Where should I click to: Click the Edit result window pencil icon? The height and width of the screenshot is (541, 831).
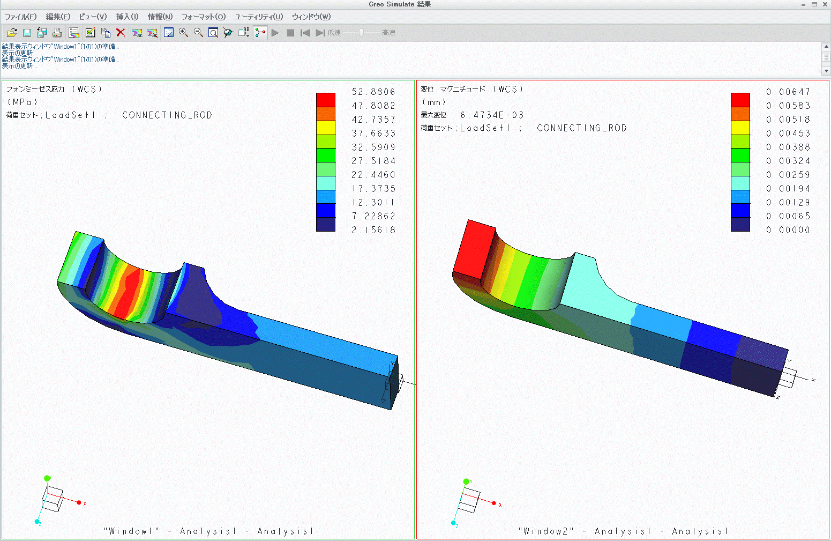[x=90, y=33]
